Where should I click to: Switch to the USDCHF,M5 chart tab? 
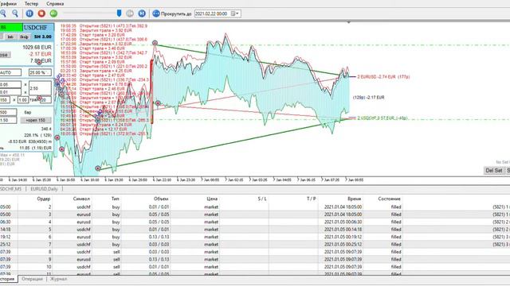tap(11, 189)
